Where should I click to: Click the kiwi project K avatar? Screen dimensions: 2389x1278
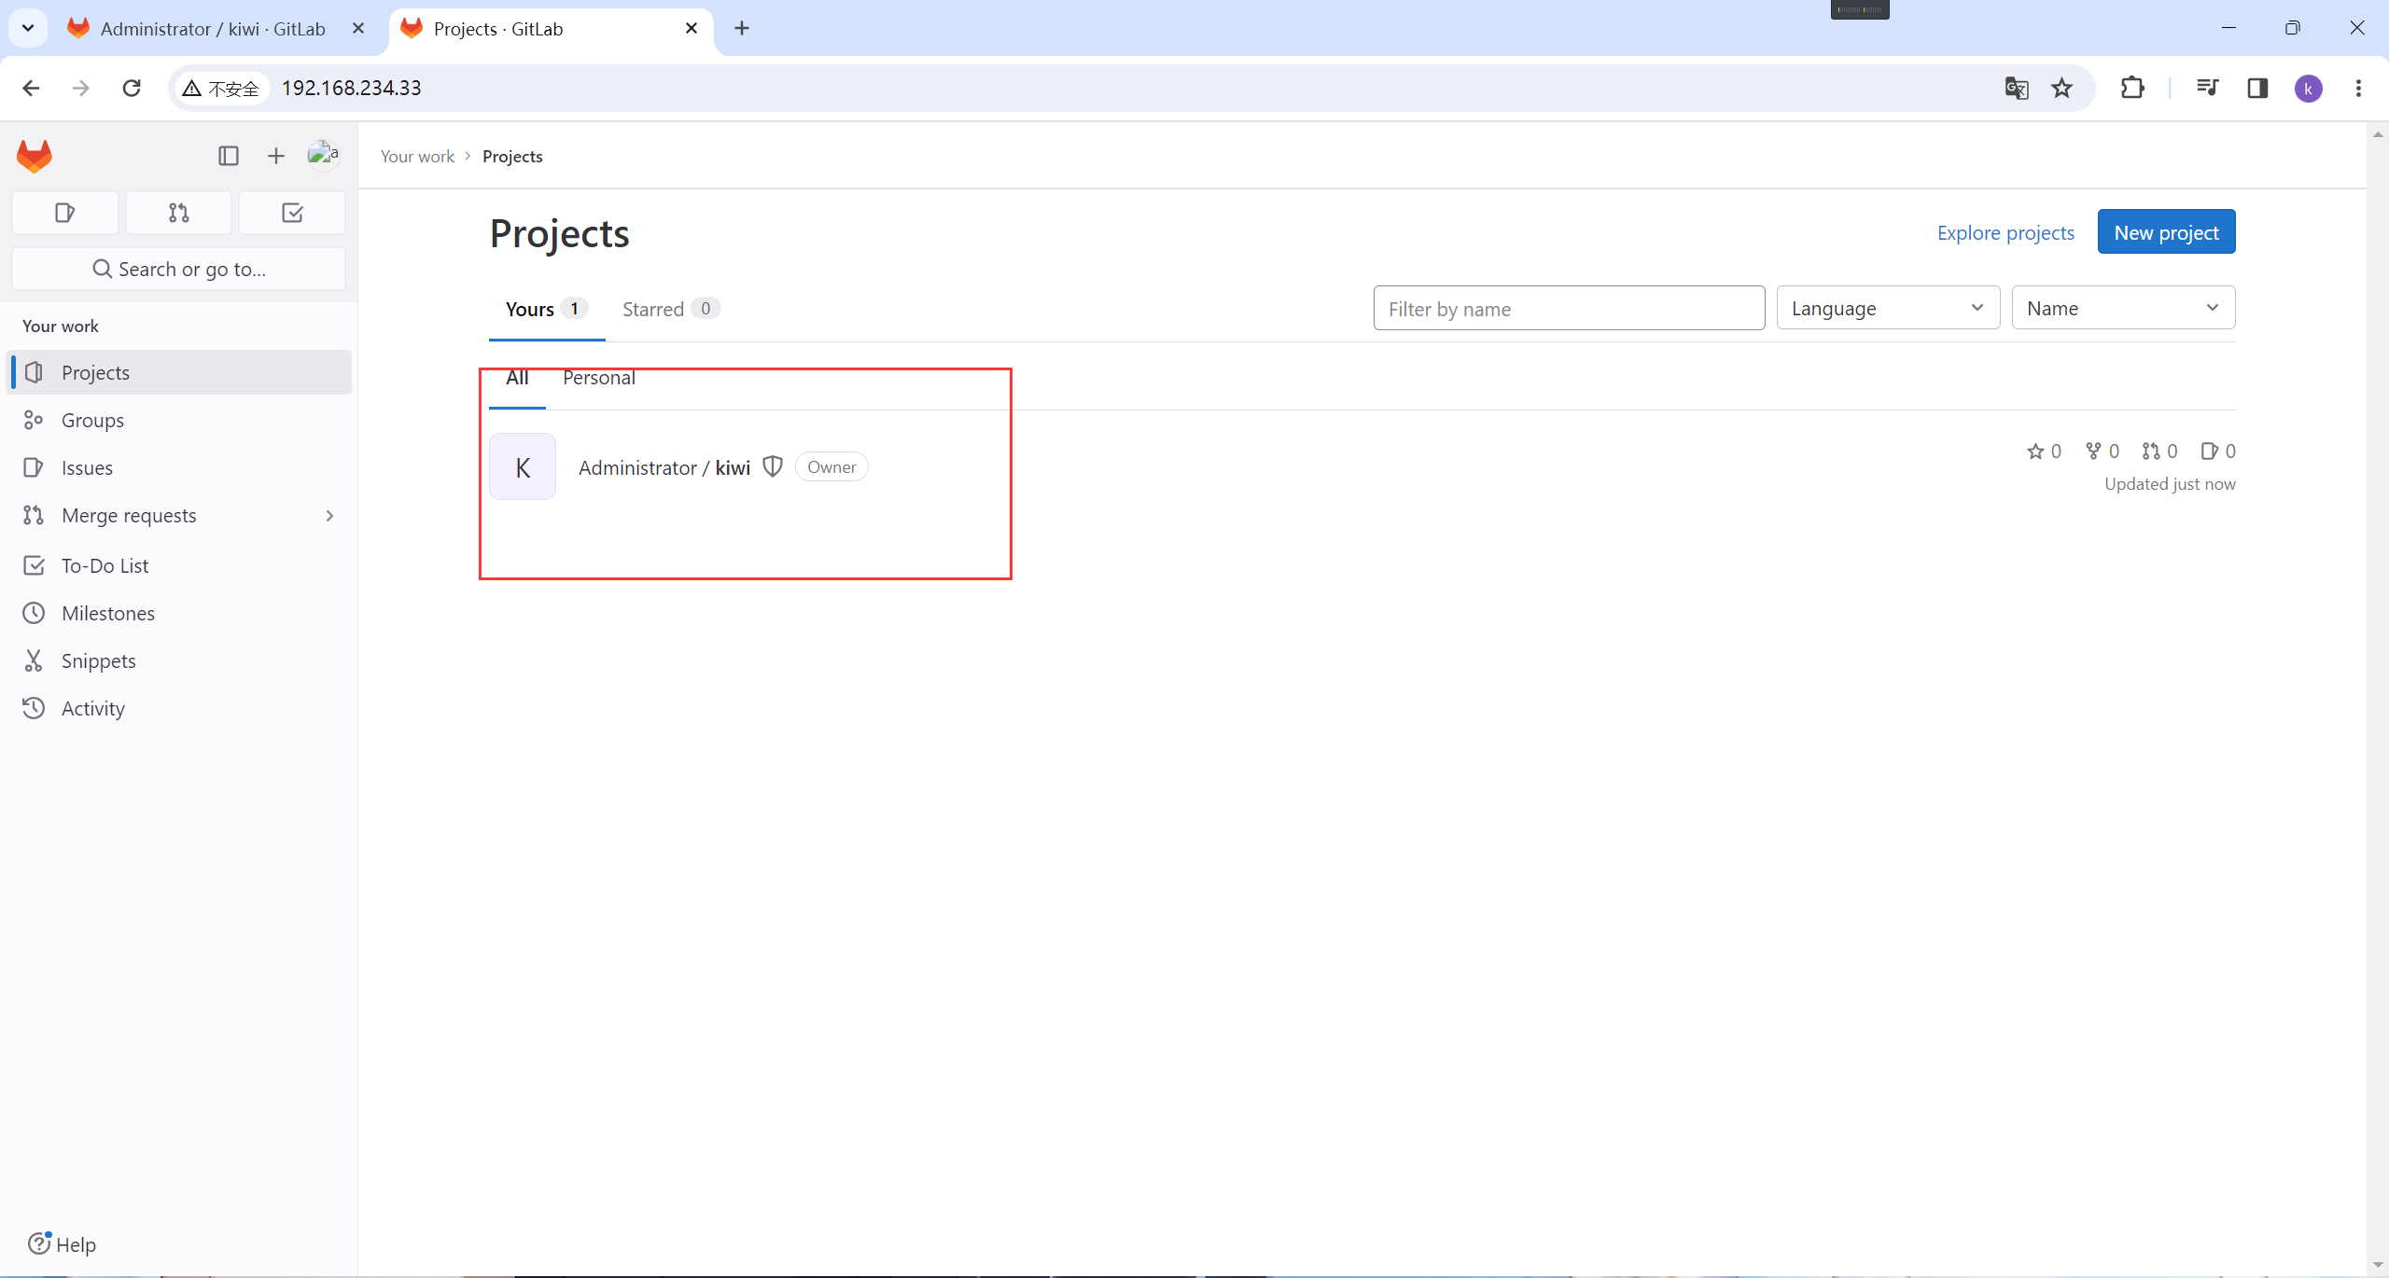523,466
